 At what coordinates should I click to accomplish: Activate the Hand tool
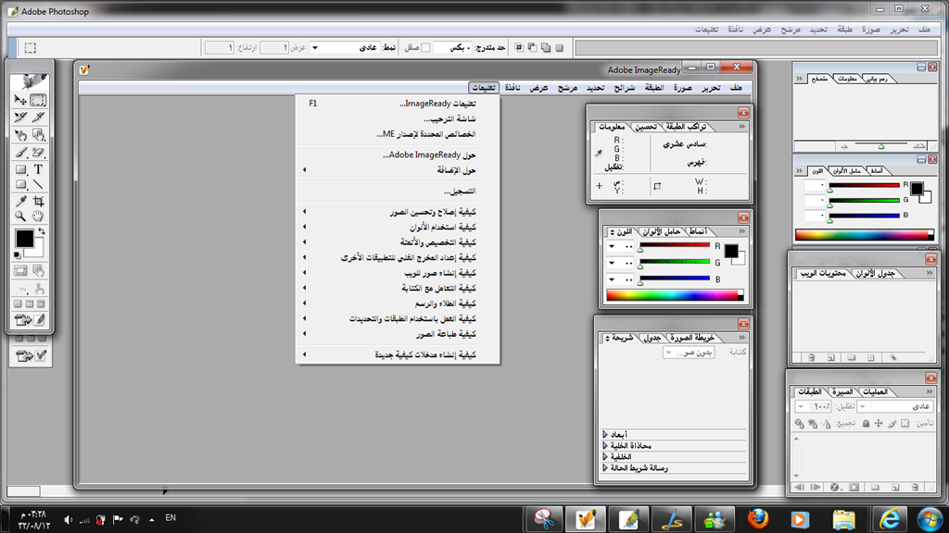(x=38, y=217)
